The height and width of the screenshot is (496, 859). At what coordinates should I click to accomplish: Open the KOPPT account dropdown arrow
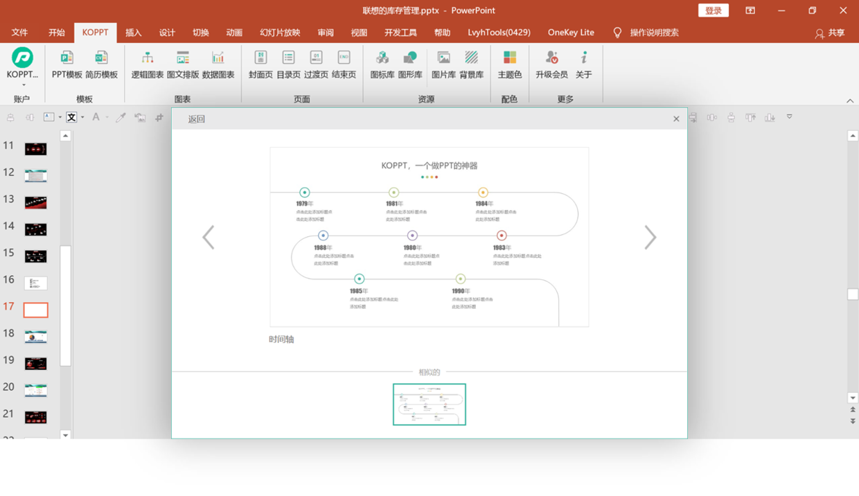23,85
